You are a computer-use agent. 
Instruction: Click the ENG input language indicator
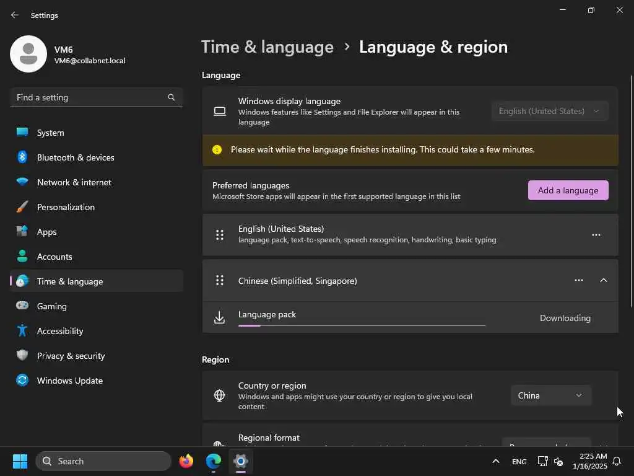[519, 461]
